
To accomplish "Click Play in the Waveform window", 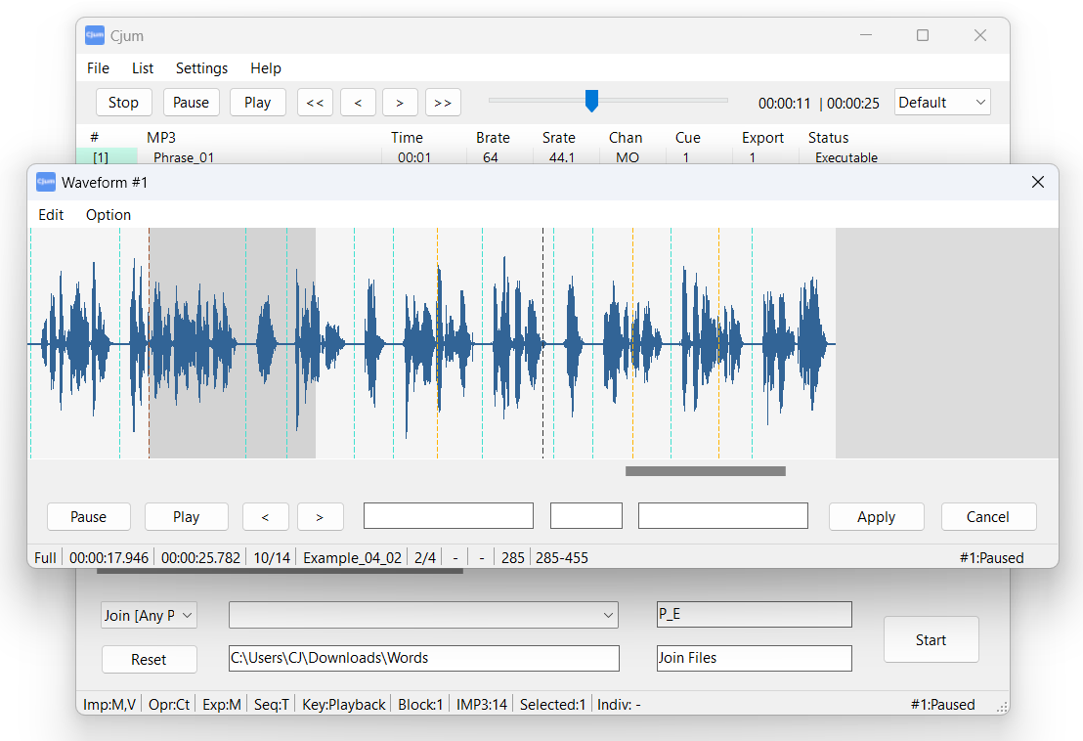I will 187,516.
